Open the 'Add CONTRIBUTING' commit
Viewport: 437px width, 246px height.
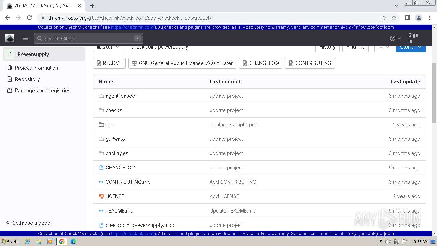coord(233,182)
